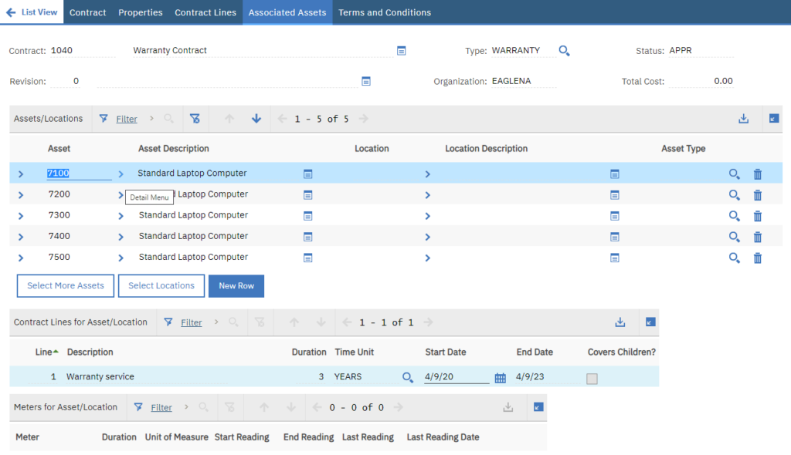Go to next row in Assets/Locations
The width and height of the screenshot is (791, 455).
[256, 119]
